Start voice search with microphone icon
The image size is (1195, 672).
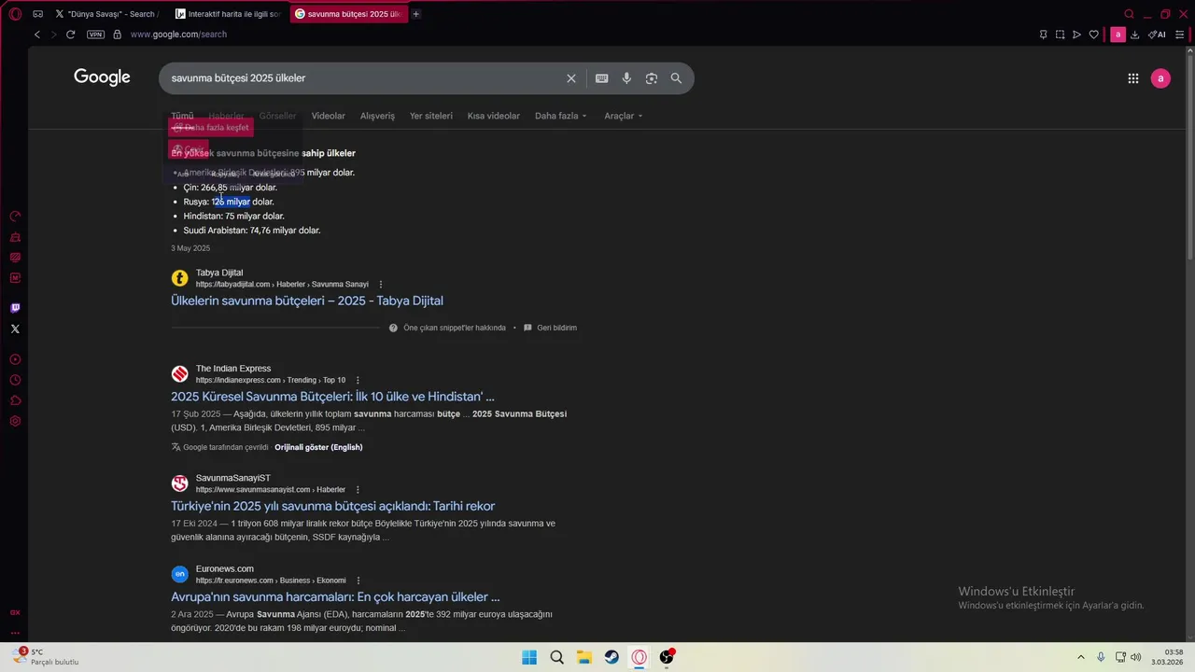(x=626, y=78)
